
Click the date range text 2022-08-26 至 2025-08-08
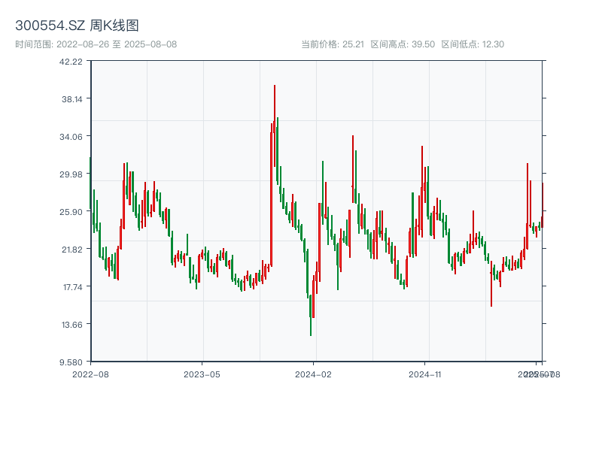[x=117, y=44]
